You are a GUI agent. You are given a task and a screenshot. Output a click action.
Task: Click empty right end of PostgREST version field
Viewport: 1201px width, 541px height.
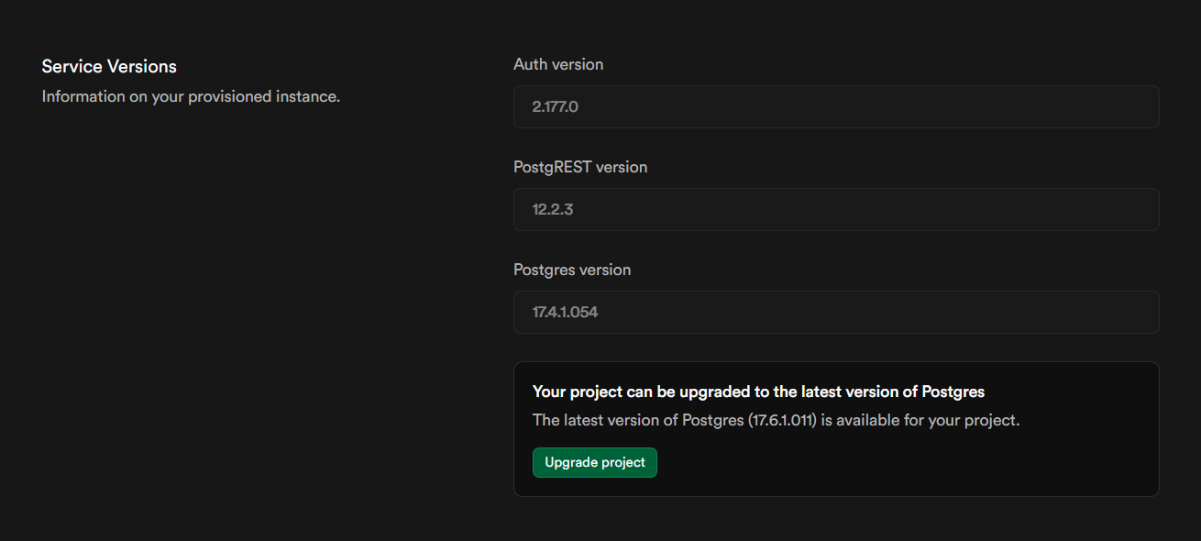[x=1100, y=210]
